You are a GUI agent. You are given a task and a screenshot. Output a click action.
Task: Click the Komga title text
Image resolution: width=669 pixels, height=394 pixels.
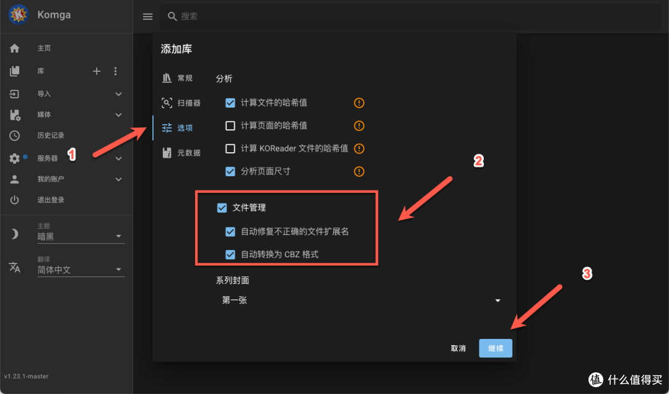[x=54, y=15]
